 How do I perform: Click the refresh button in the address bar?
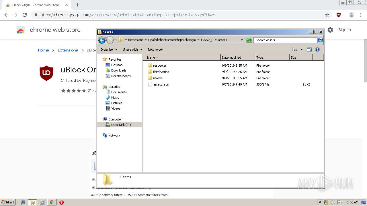(249, 40)
